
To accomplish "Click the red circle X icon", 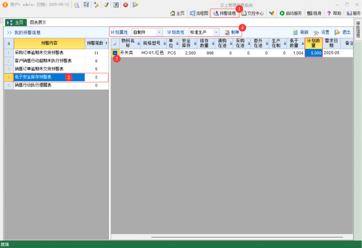I will [125, 5].
